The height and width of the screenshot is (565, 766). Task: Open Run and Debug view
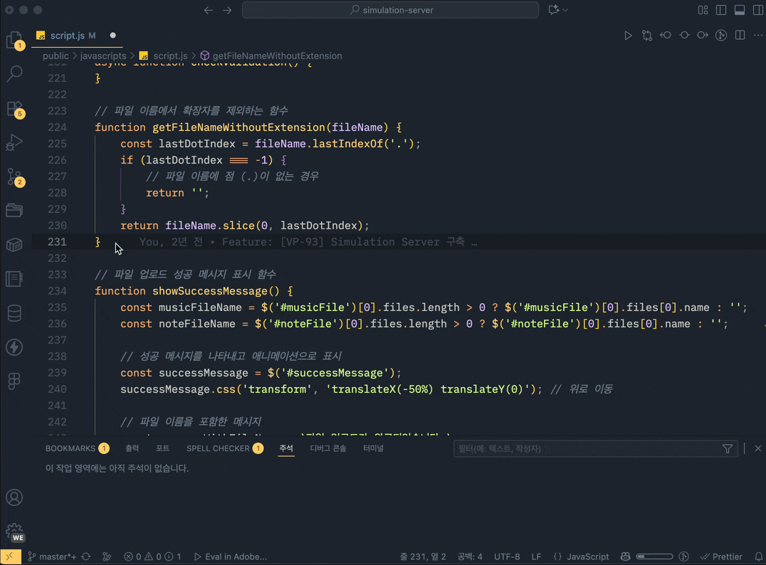pyautogui.click(x=14, y=142)
